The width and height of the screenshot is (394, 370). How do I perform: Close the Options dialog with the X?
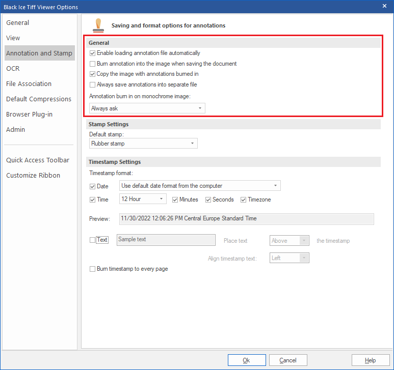pos(385,6)
